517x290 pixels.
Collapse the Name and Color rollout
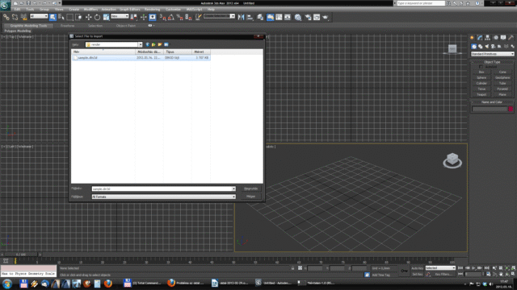pos(492,102)
